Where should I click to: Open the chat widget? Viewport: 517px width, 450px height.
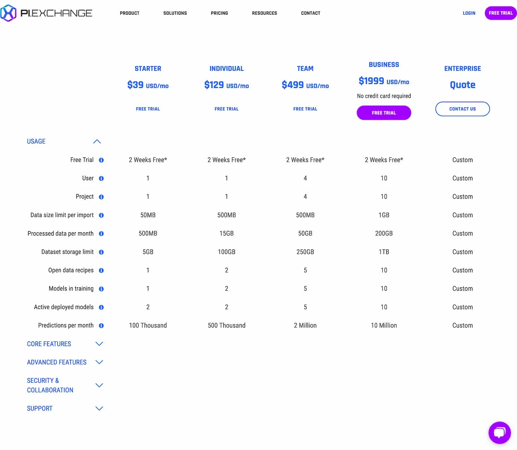(499, 433)
